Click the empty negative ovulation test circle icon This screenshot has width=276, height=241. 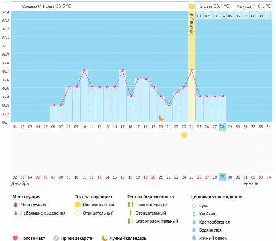(x=78, y=213)
